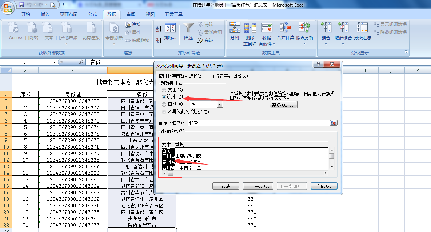Click the data preview vertical scroll down arrow
Screen dimensions: 431x232
(331, 167)
